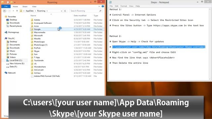Image resolution: width=212 pixels, height=119 pixels.
Task: Open Notepad Format menu
Action: click(124, 6)
